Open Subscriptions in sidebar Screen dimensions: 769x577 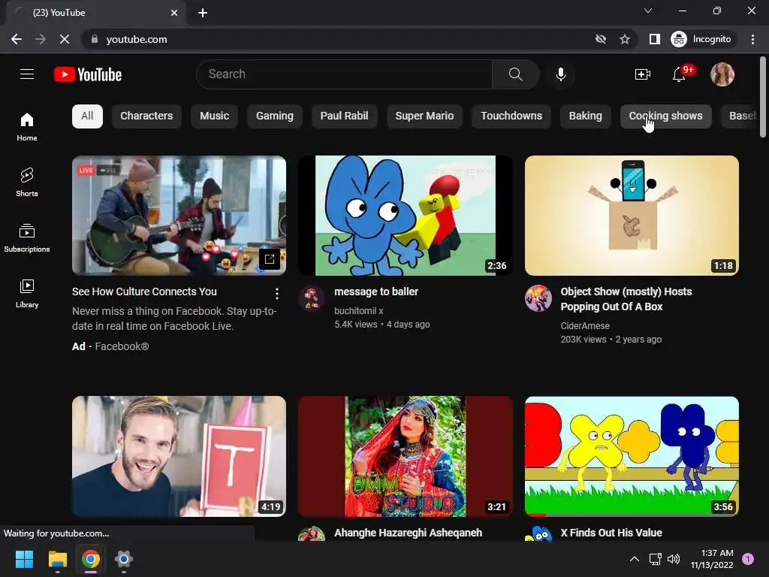[x=27, y=237]
